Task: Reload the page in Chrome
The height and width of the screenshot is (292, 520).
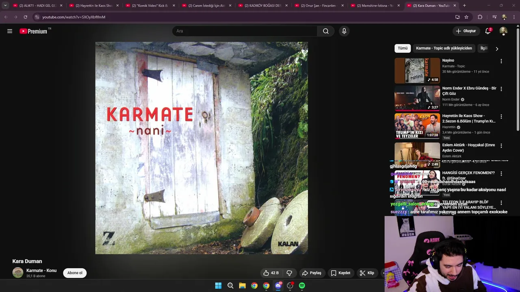Action: [x=25, y=17]
